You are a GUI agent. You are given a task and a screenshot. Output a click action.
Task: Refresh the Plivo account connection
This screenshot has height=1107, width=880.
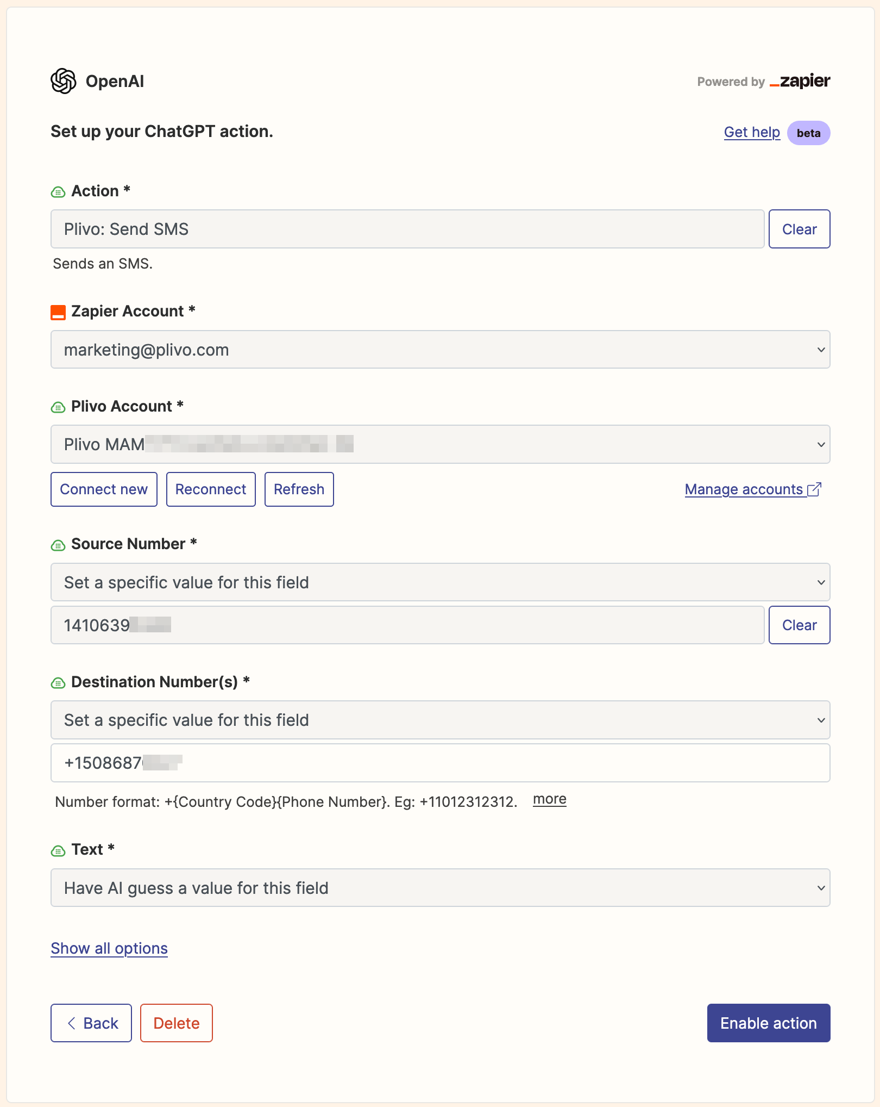coord(299,489)
